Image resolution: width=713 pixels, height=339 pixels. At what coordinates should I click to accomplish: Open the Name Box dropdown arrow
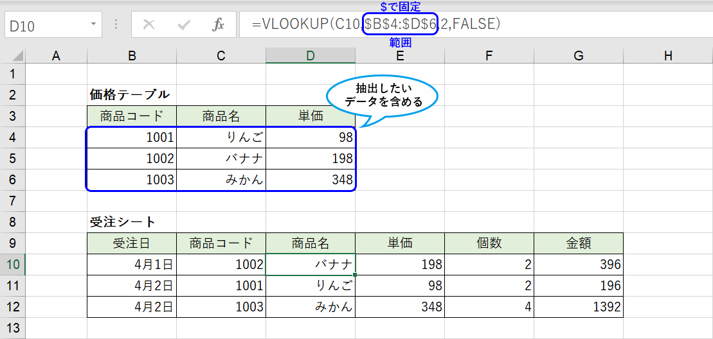point(94,25)
